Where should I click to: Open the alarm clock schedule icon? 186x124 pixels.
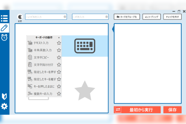click(x=4, y=38)
